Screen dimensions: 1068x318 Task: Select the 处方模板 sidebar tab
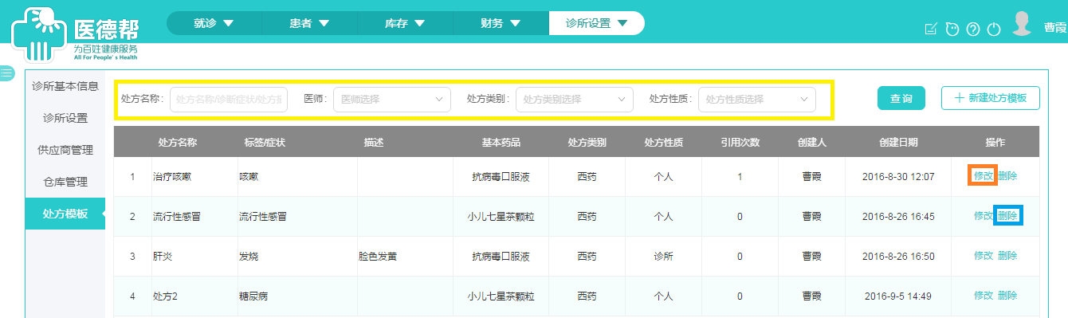[x=65, y=214]
